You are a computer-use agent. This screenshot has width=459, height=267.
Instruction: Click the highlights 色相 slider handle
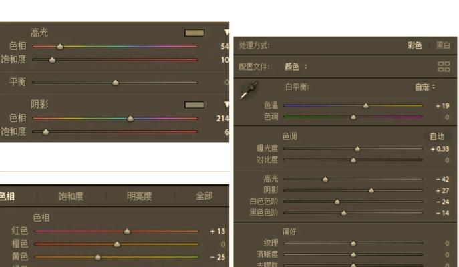pyautogui.click(x=60, y=46)
